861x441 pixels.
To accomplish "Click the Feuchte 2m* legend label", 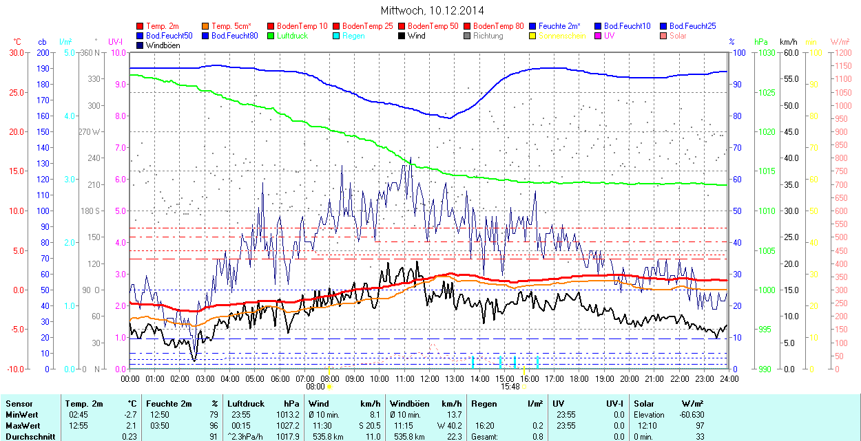I will [x=559, y=26].
